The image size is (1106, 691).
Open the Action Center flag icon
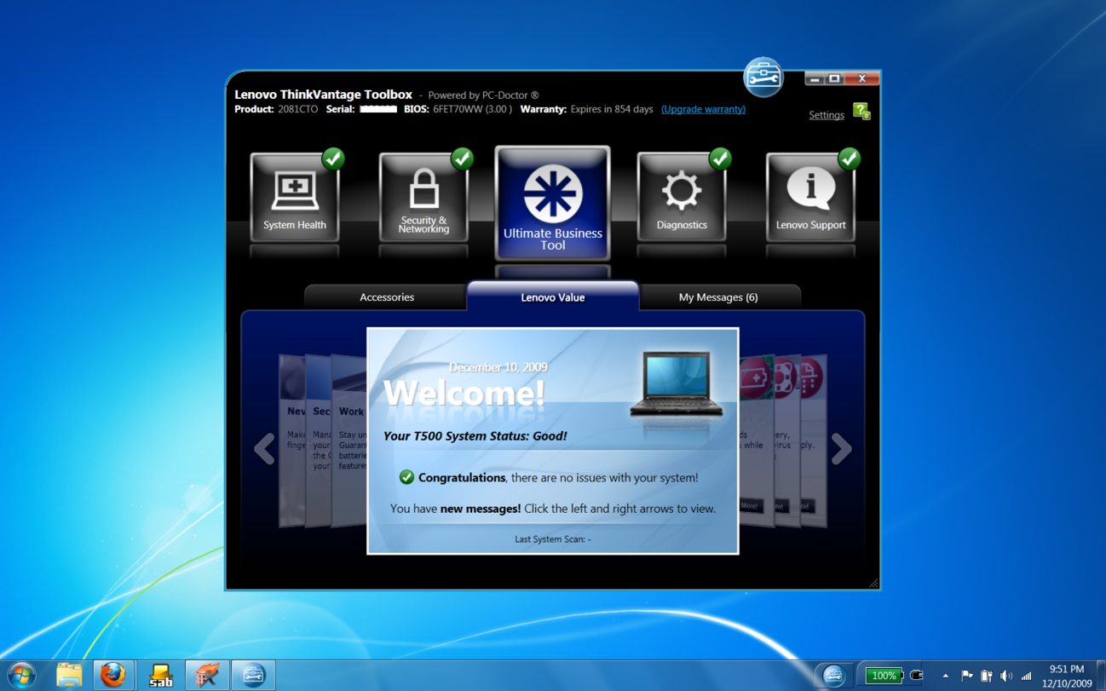966,676
